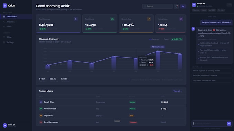Focus the Search field in header
Screen dimensions: 234x131
(x=158, y=7)
